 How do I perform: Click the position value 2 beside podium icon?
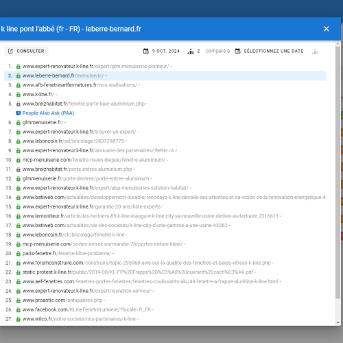click(198, 51)
